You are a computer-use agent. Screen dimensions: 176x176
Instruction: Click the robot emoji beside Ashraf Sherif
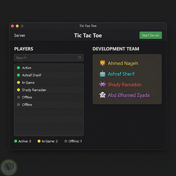[102, 74]
